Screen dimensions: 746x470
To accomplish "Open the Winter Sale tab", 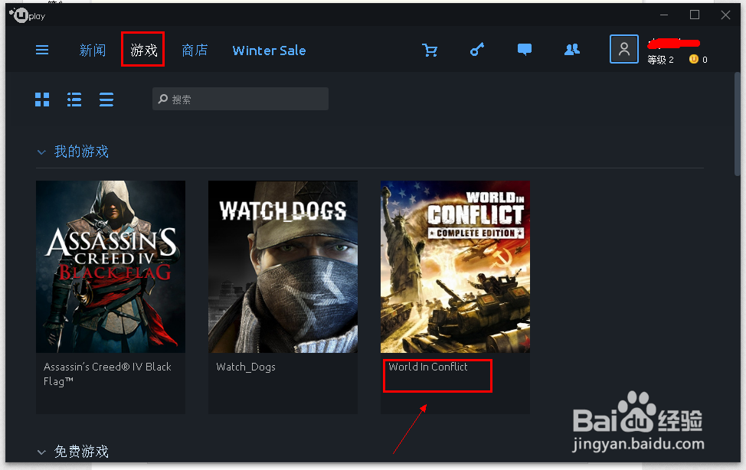I will coord(270,51).
